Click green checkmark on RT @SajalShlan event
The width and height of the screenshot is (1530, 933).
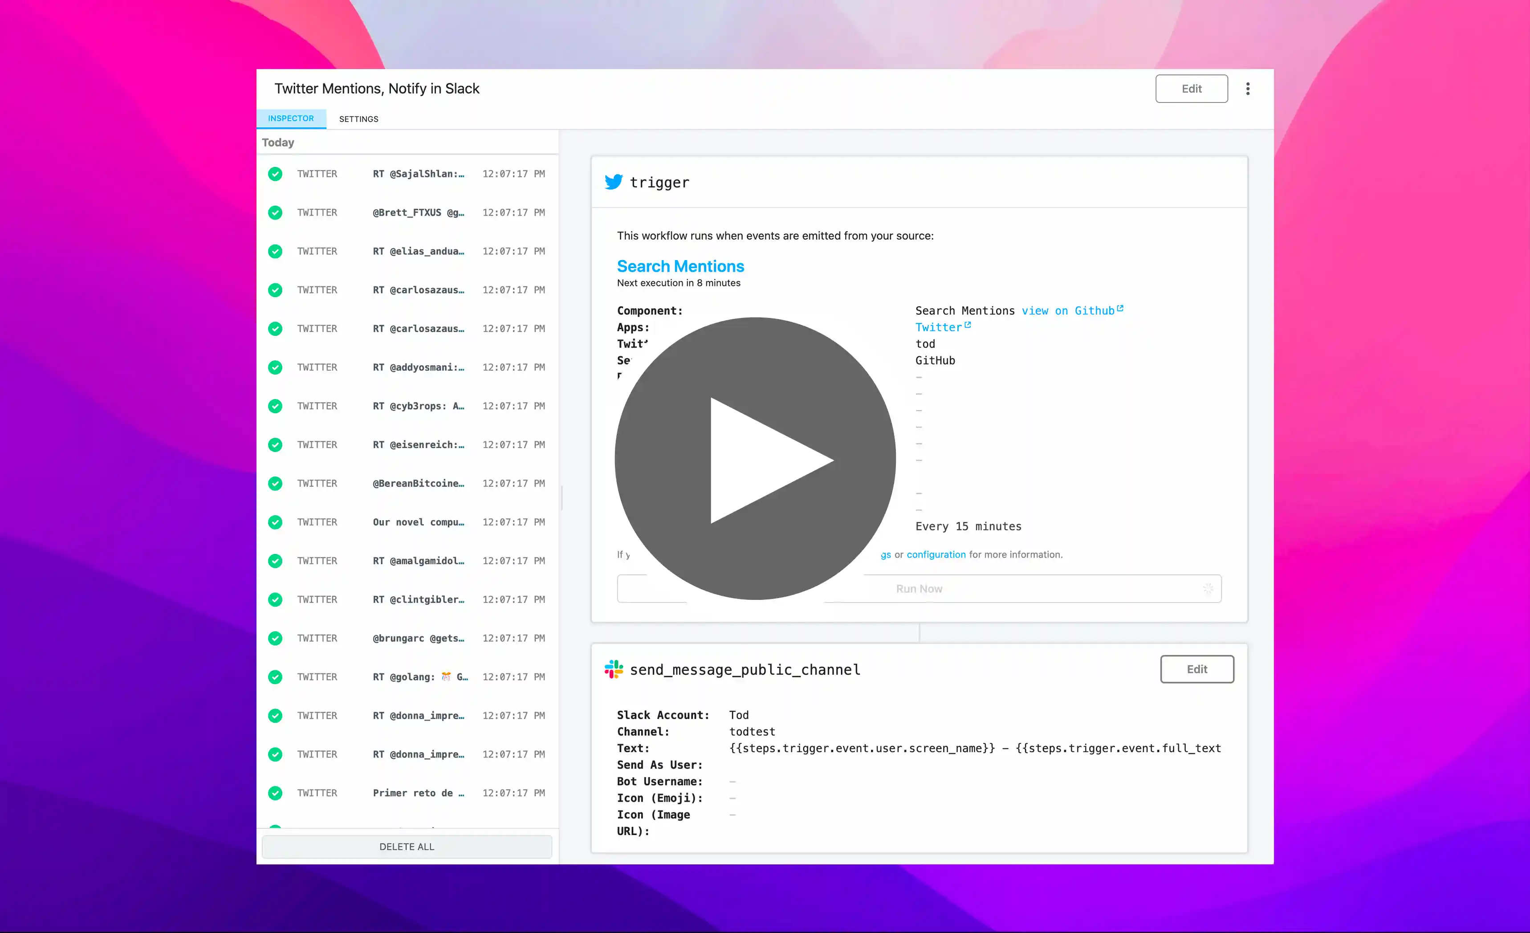coord(275,174)
